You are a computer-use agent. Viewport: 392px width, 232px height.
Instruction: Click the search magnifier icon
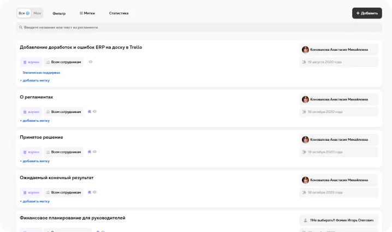tap(21, 27)
